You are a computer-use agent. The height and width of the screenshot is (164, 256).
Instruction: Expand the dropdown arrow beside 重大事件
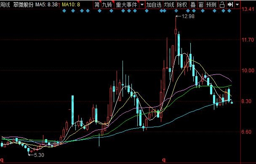(x=142, y=5)
